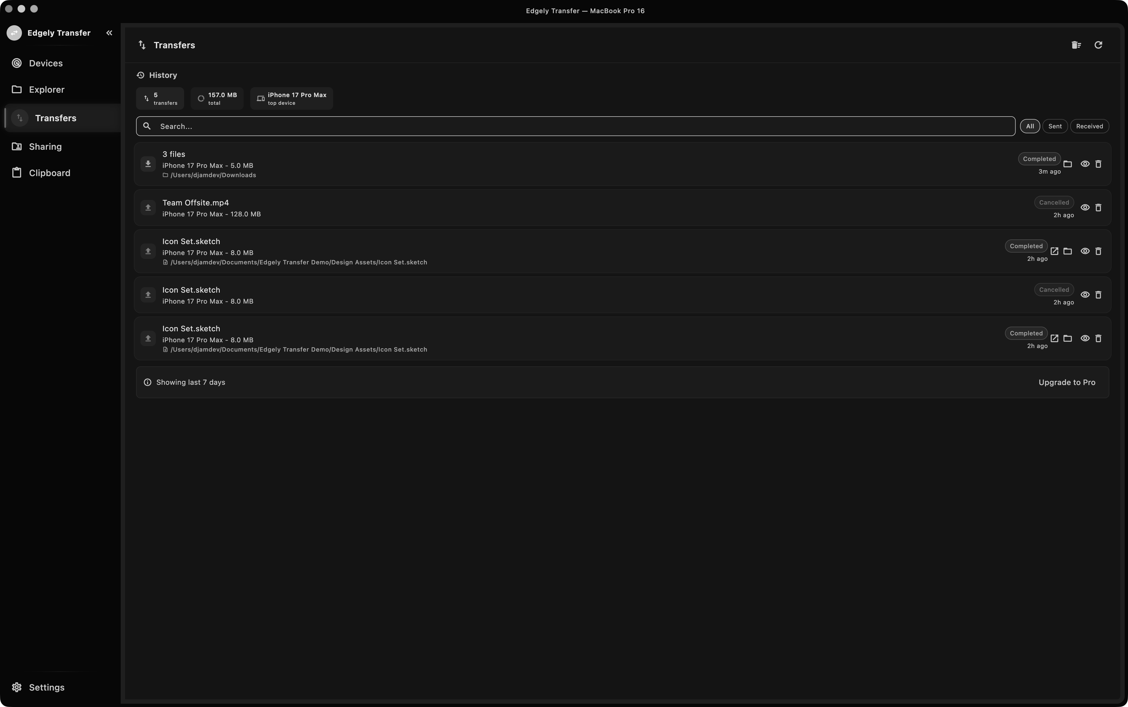Delete the Team Offsite.mp4 transfer entry
Image resolution: width=1128 pixels, height=707 pixels.
click(x=1098, y=208)
